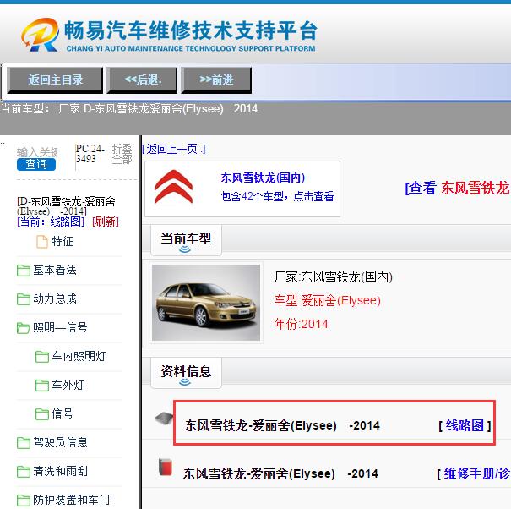Click folder icon beside 信号
The height and width of the screenshot is (509, 511).
(42, 414)
